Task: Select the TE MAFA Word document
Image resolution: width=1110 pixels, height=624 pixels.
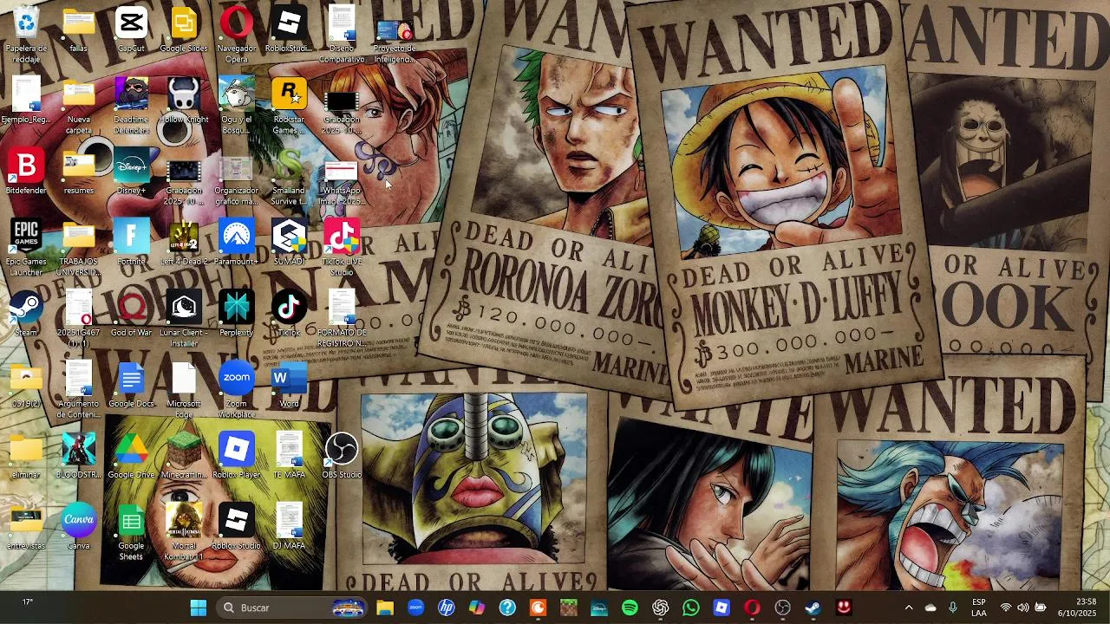Action: [x=289, y=457]
